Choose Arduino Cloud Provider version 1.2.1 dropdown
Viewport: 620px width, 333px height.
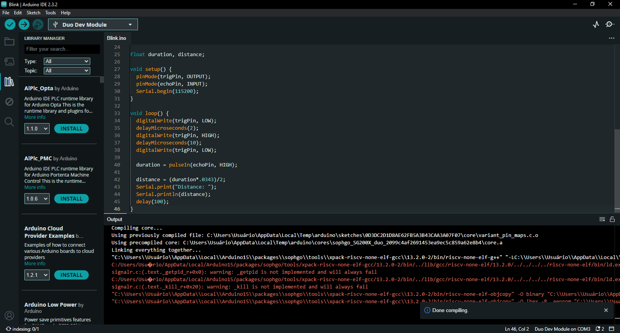click(x=37, y=275)
